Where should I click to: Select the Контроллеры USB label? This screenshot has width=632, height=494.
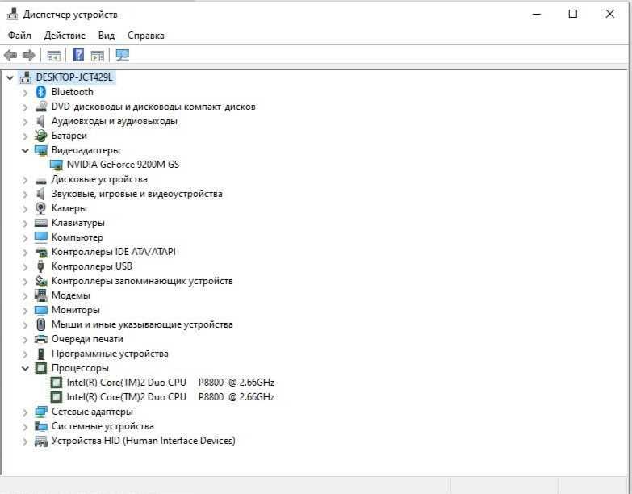coord(91,266)
